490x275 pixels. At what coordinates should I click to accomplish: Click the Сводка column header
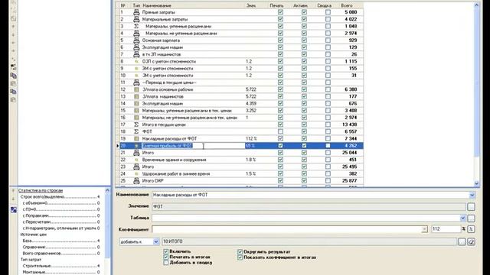click(x=324, y=5)
